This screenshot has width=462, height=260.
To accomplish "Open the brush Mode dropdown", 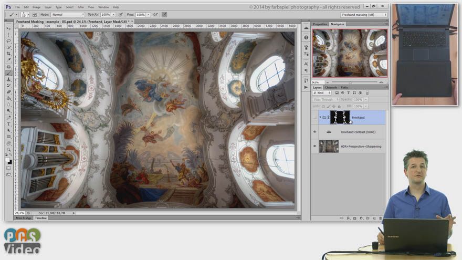I will point(68,15).
